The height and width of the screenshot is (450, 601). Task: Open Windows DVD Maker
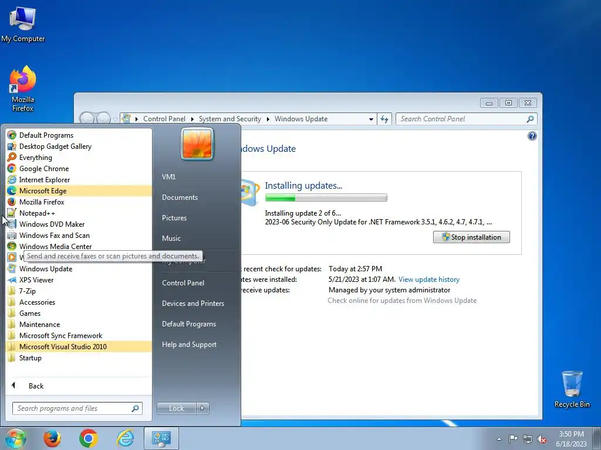pos(79,224)
